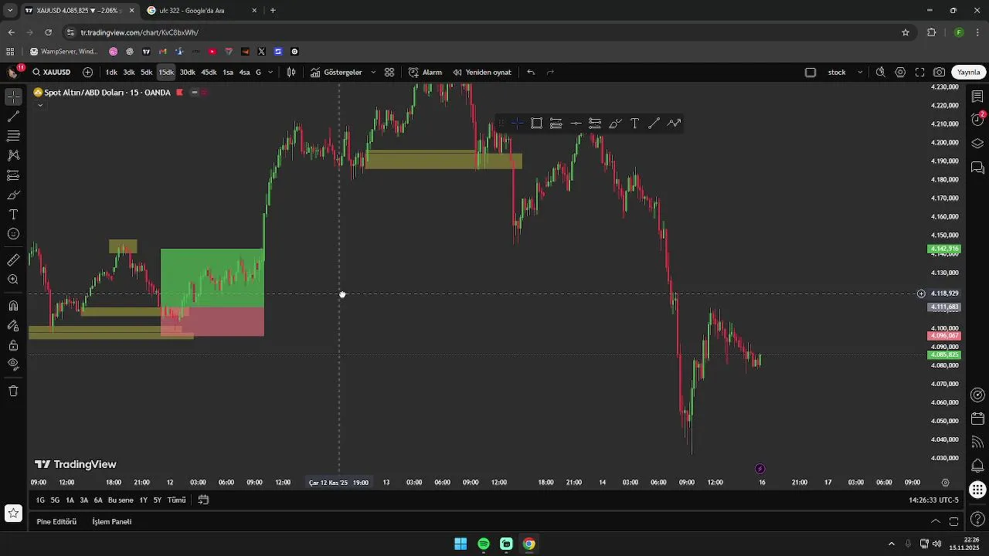Image resolution: width=989 pixels, height=556 pixels.
Task: Toggle hide all drawings eye icon
Action: point(13,364)
